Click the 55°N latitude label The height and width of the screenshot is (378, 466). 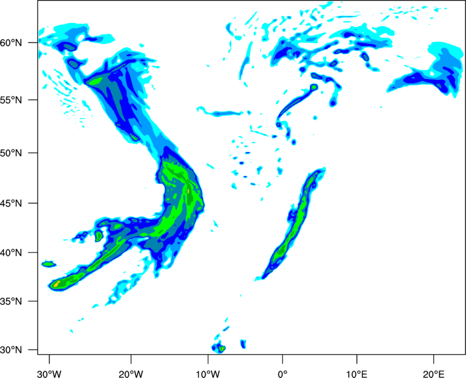point(11,100)
